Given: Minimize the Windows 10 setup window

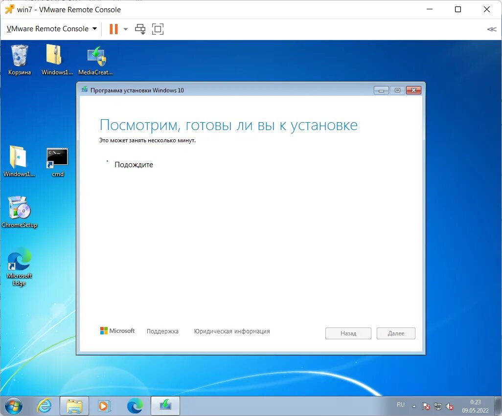Looking at the screenshot, I should (x=381, y=90).
